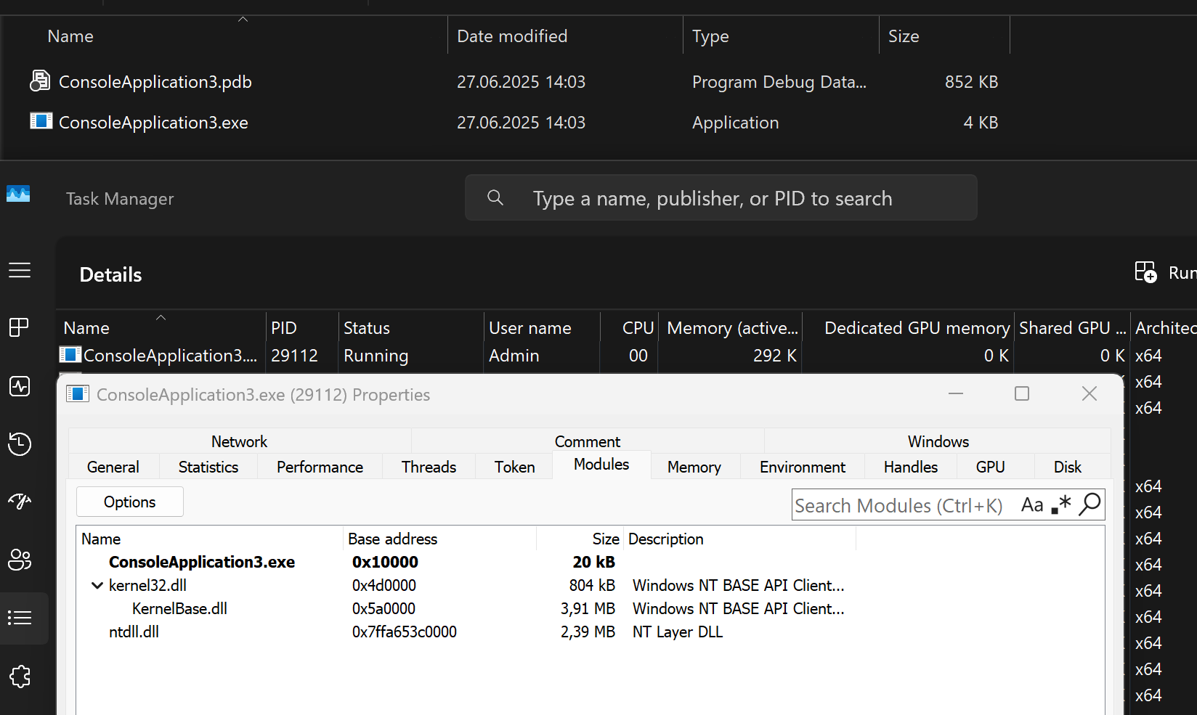Toggle the regex search option
The width and height of the screenshot is (1197, 715).
pyautogui.click(x=1061, y=504)
